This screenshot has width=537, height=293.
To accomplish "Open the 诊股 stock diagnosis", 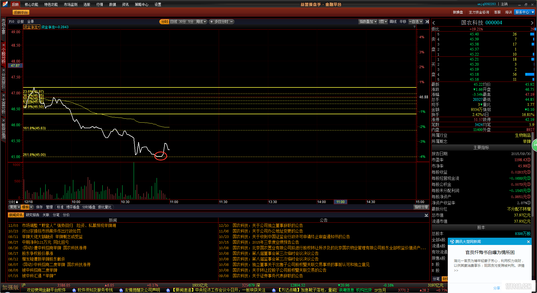I will pos(20,22).
